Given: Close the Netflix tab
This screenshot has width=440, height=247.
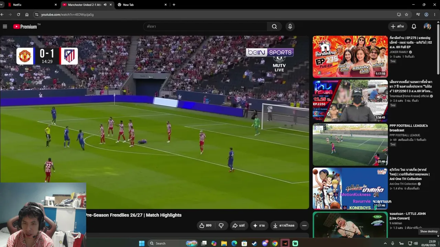Looking at the screenshot, I should point(56,5).
